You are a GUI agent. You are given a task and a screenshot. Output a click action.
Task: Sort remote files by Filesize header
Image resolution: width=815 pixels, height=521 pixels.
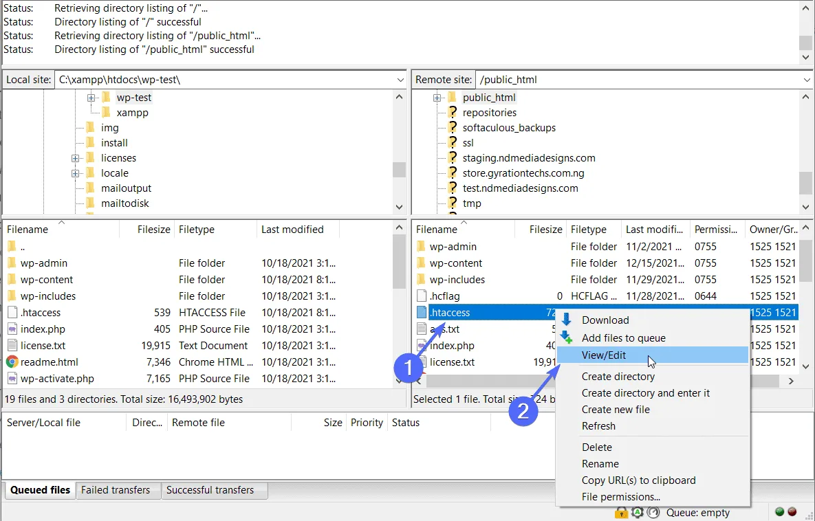[541, 230]
